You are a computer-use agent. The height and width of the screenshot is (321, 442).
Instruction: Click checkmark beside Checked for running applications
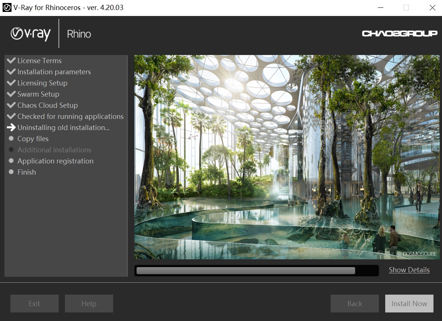point(11,116)
